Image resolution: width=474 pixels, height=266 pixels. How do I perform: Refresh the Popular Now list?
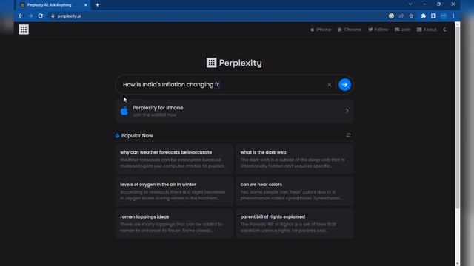click(348, 135)
